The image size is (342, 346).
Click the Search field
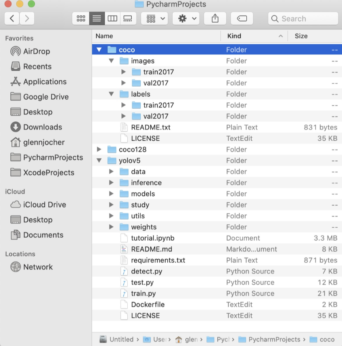point(303,18)
